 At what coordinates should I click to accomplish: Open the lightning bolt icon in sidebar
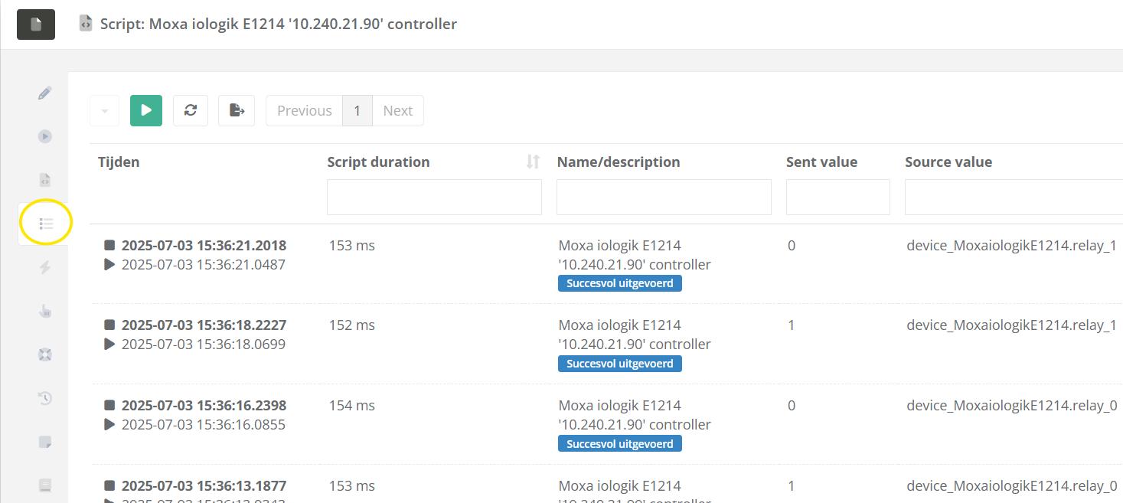[x=45, y=266]
